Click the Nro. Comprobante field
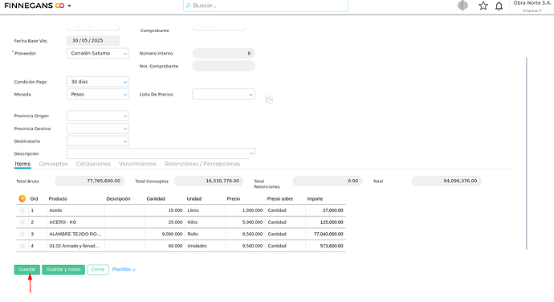Viewport: 554px width, 302px height. pos(224,66)
